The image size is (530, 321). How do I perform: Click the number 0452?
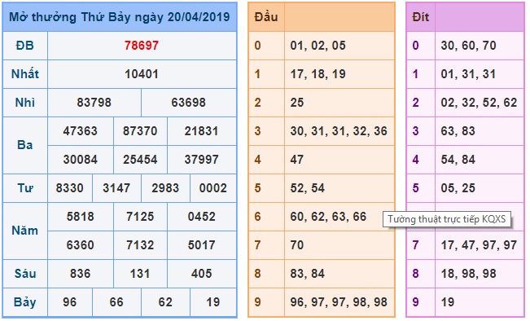coord(201,217)
